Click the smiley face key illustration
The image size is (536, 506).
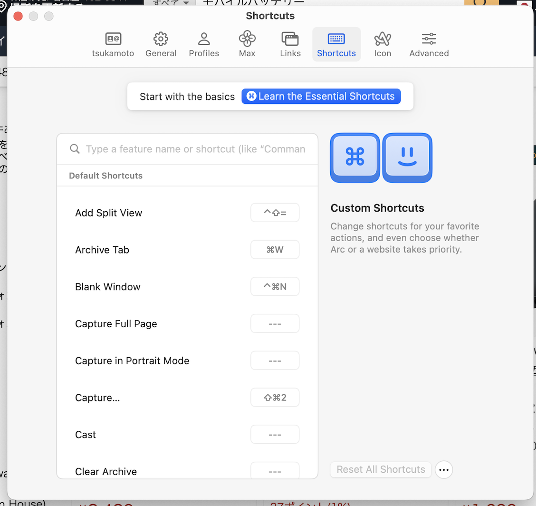pyautogui.click(x=407, y=158)
